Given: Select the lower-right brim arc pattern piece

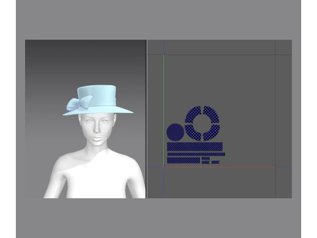Looking at the screenshot, I should [212, 133].
